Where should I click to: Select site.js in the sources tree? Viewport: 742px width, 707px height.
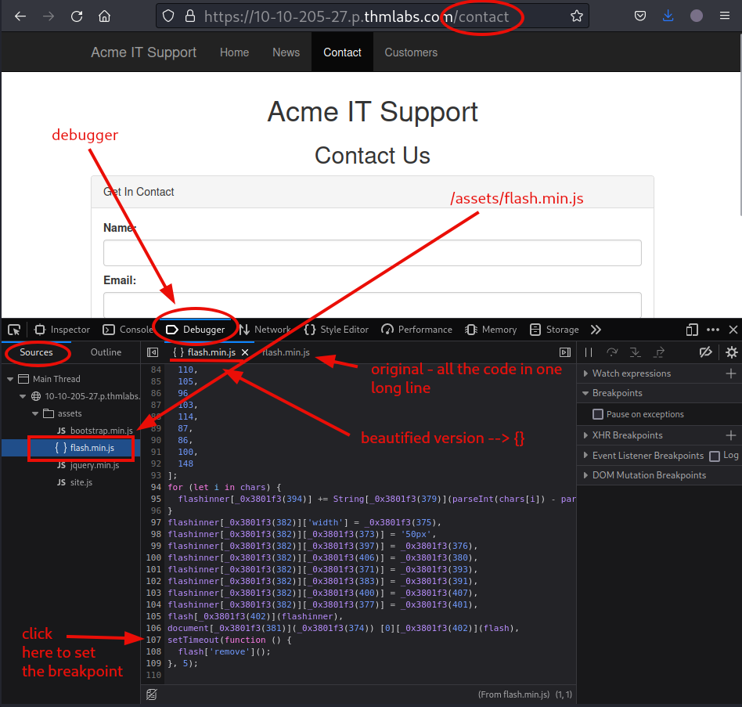click(x=81, y=482)
